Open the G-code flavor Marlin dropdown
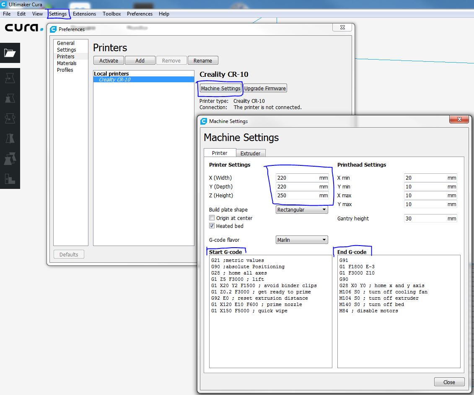This screenshot has width=474, height=395. pyautogui.click(x=302, y=240)
